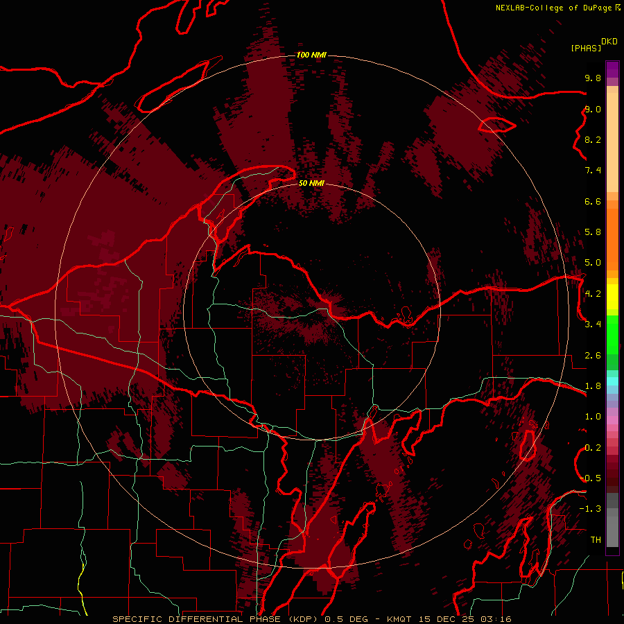Click the product title text at bottom

pyautogui.click(x=311, y=619)
